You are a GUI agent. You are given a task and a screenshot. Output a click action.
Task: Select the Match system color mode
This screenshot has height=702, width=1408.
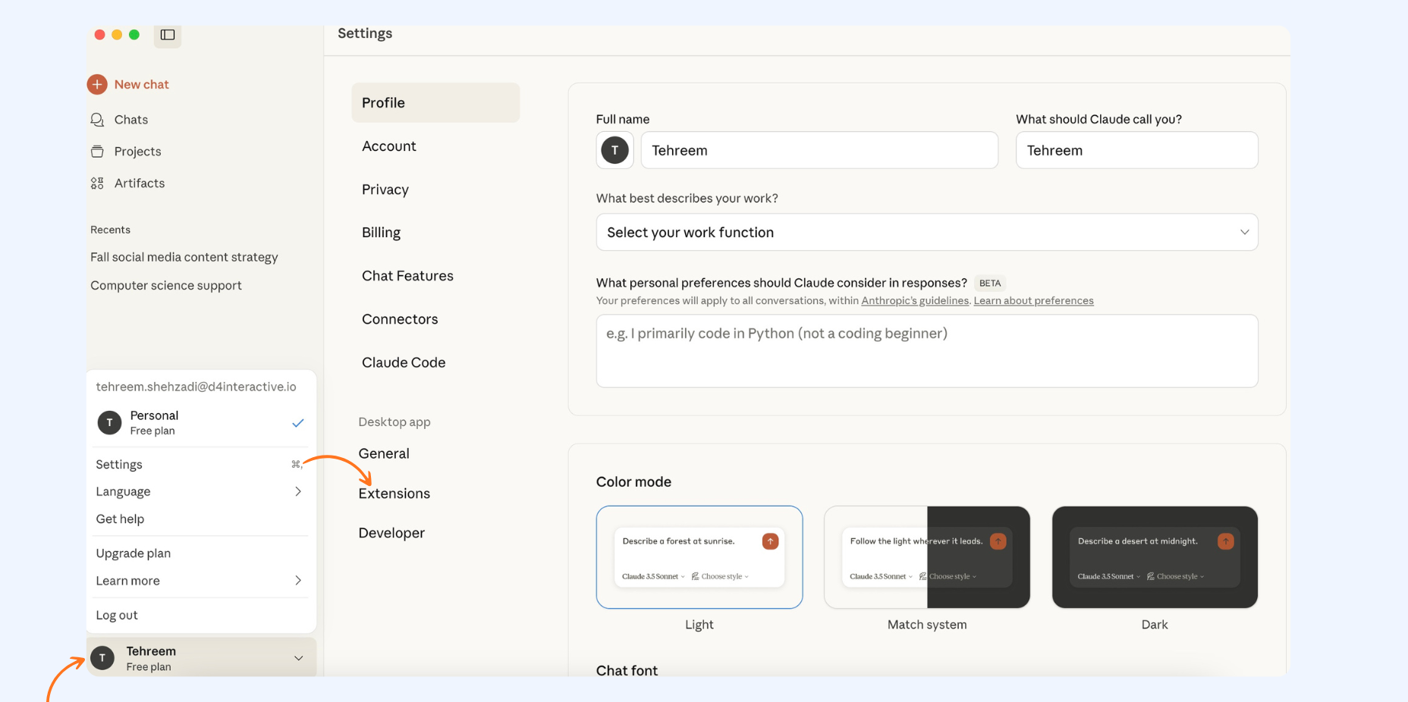pos(927,557)
